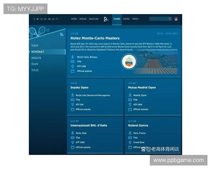The image size is (211, 169).
Task: Select the TENNIS tab in header
Action: (117, 19)
